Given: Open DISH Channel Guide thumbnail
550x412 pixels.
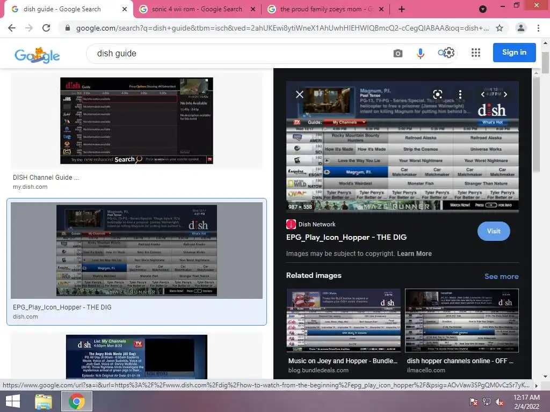Looking at the screenshot, I should click(x=136, y=121).
